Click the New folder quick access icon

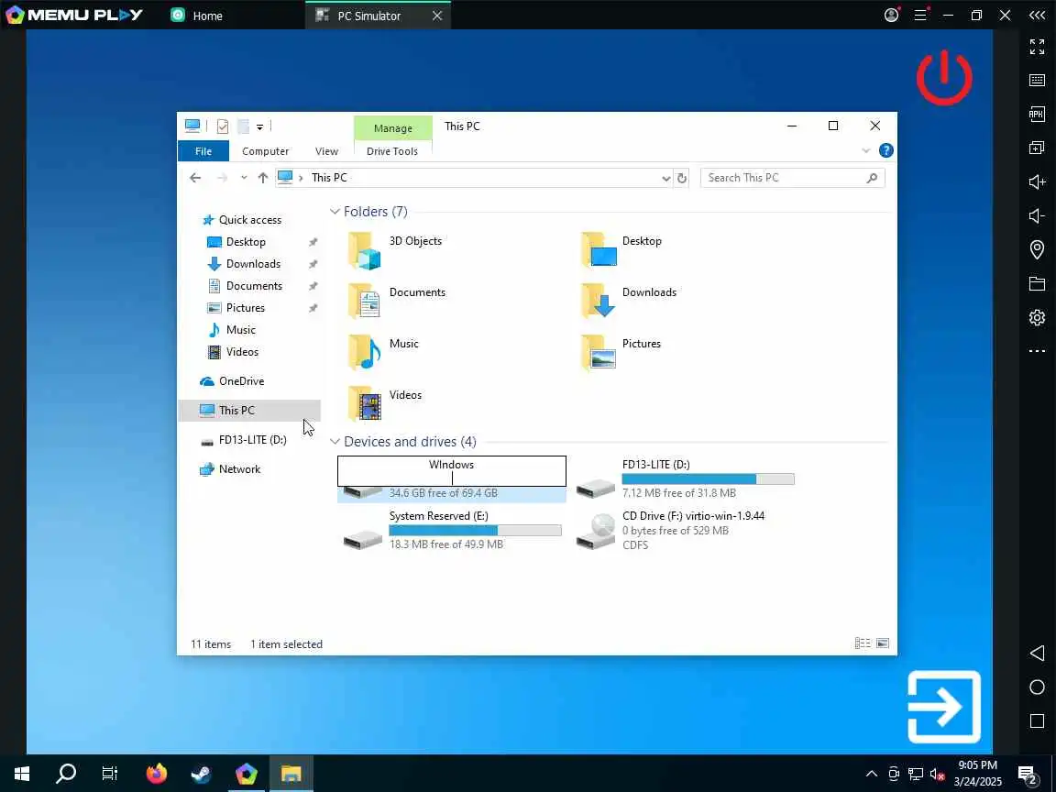(x=243, y=126)
